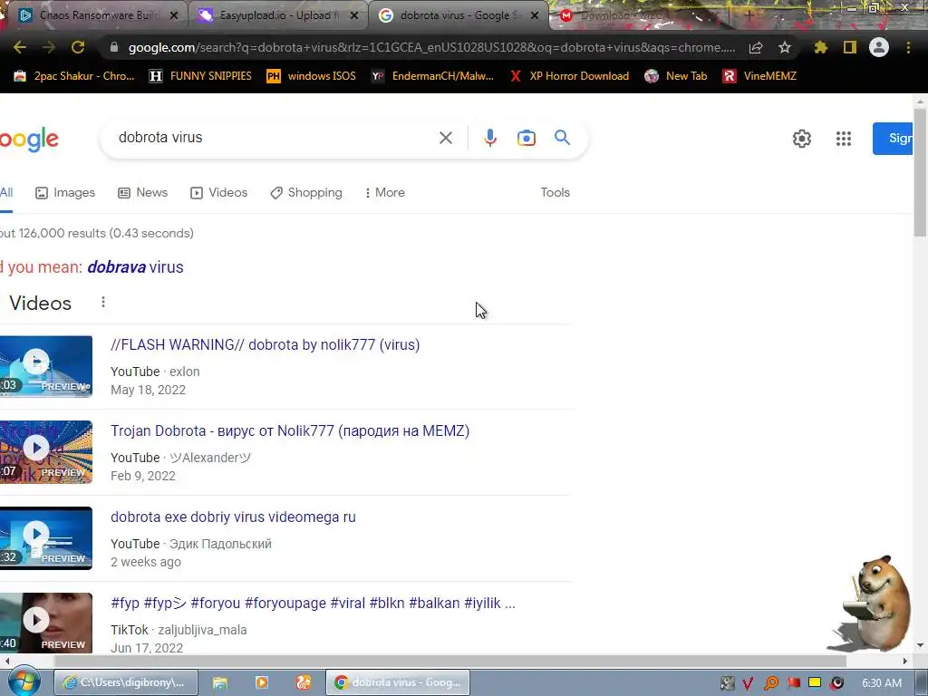Close the Easyupload.io tab
The width and height of the screenshot is (928, 696).
pyautogui.click(x=354, y=15)
